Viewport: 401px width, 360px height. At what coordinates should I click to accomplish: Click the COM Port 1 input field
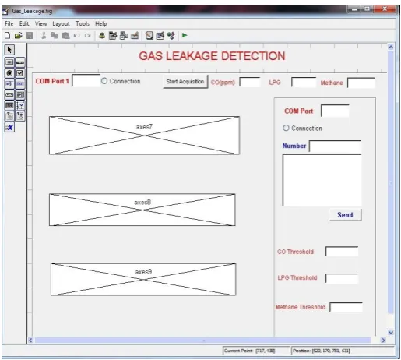click(x=86, y=80)
